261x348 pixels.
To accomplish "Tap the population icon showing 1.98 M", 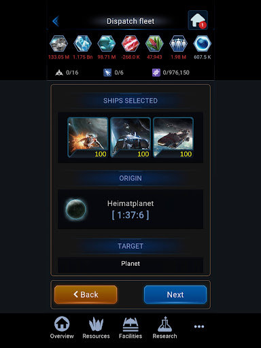I will (178, 43).
